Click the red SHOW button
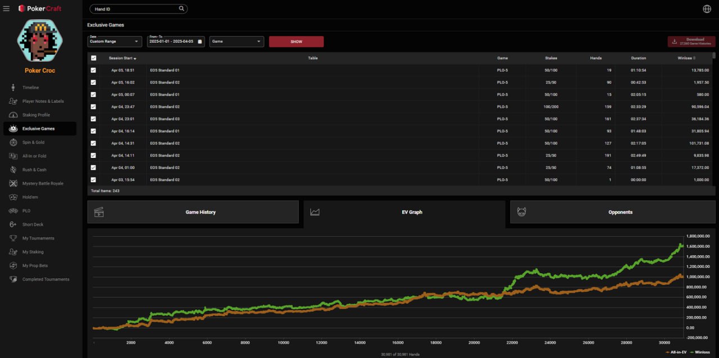 coord(296,42)
